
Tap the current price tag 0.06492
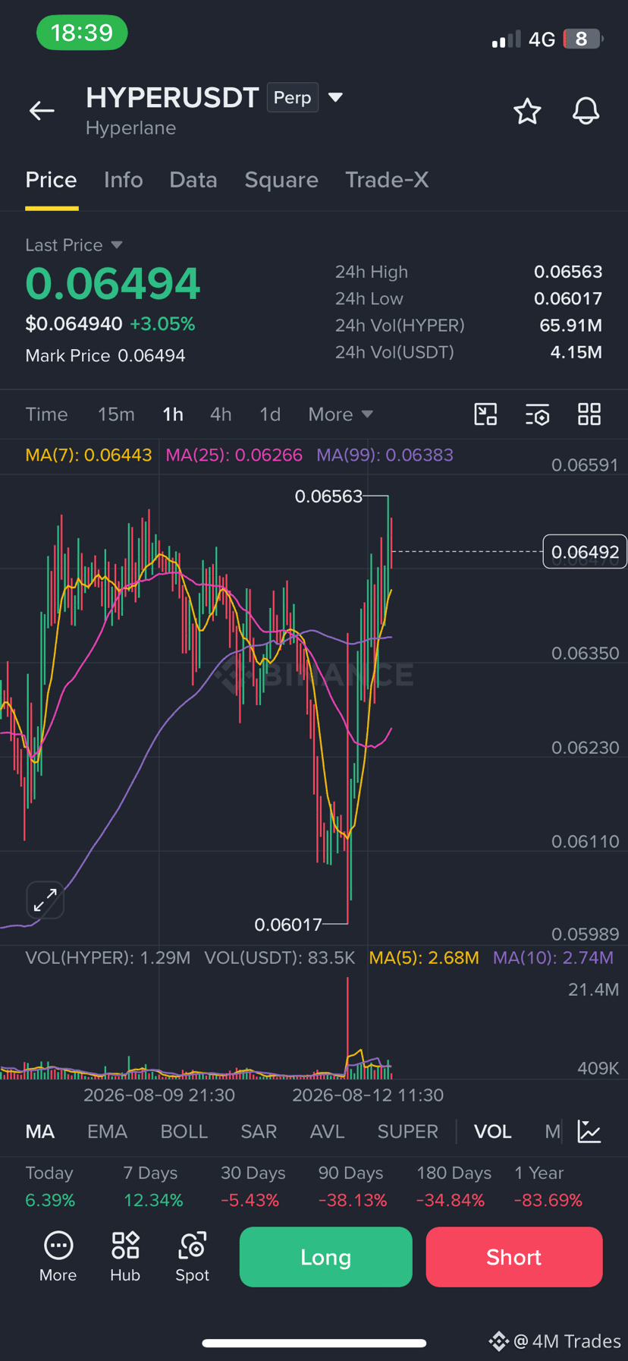coord(585,552)
